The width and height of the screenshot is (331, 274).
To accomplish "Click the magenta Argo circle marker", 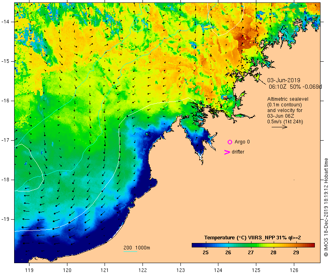I will (x=230, y=142).
